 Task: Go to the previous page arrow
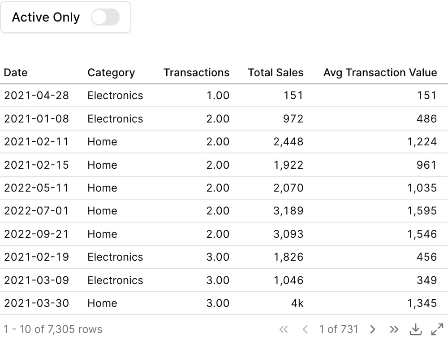coord(305,329)
